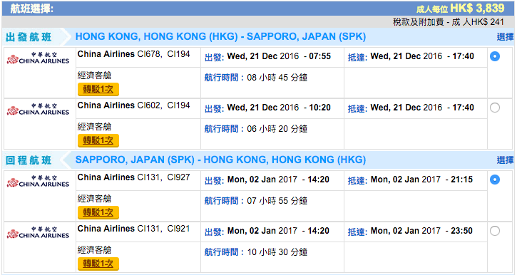This screenshot has height=275, width=517.
Task: Click the 出發航班 departure section tab
Action: coord(29,37)
